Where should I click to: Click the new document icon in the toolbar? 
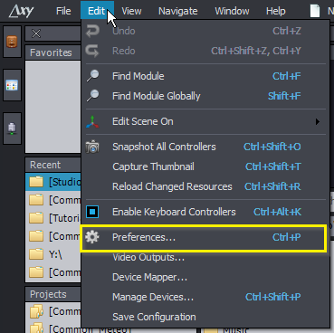[x=315, y=11]
